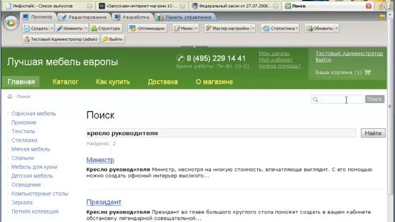Image resolution: width=395 pixels, height=222 pixels.
Task: Open the shopping cart icon
Action: (x=368, y=72)
